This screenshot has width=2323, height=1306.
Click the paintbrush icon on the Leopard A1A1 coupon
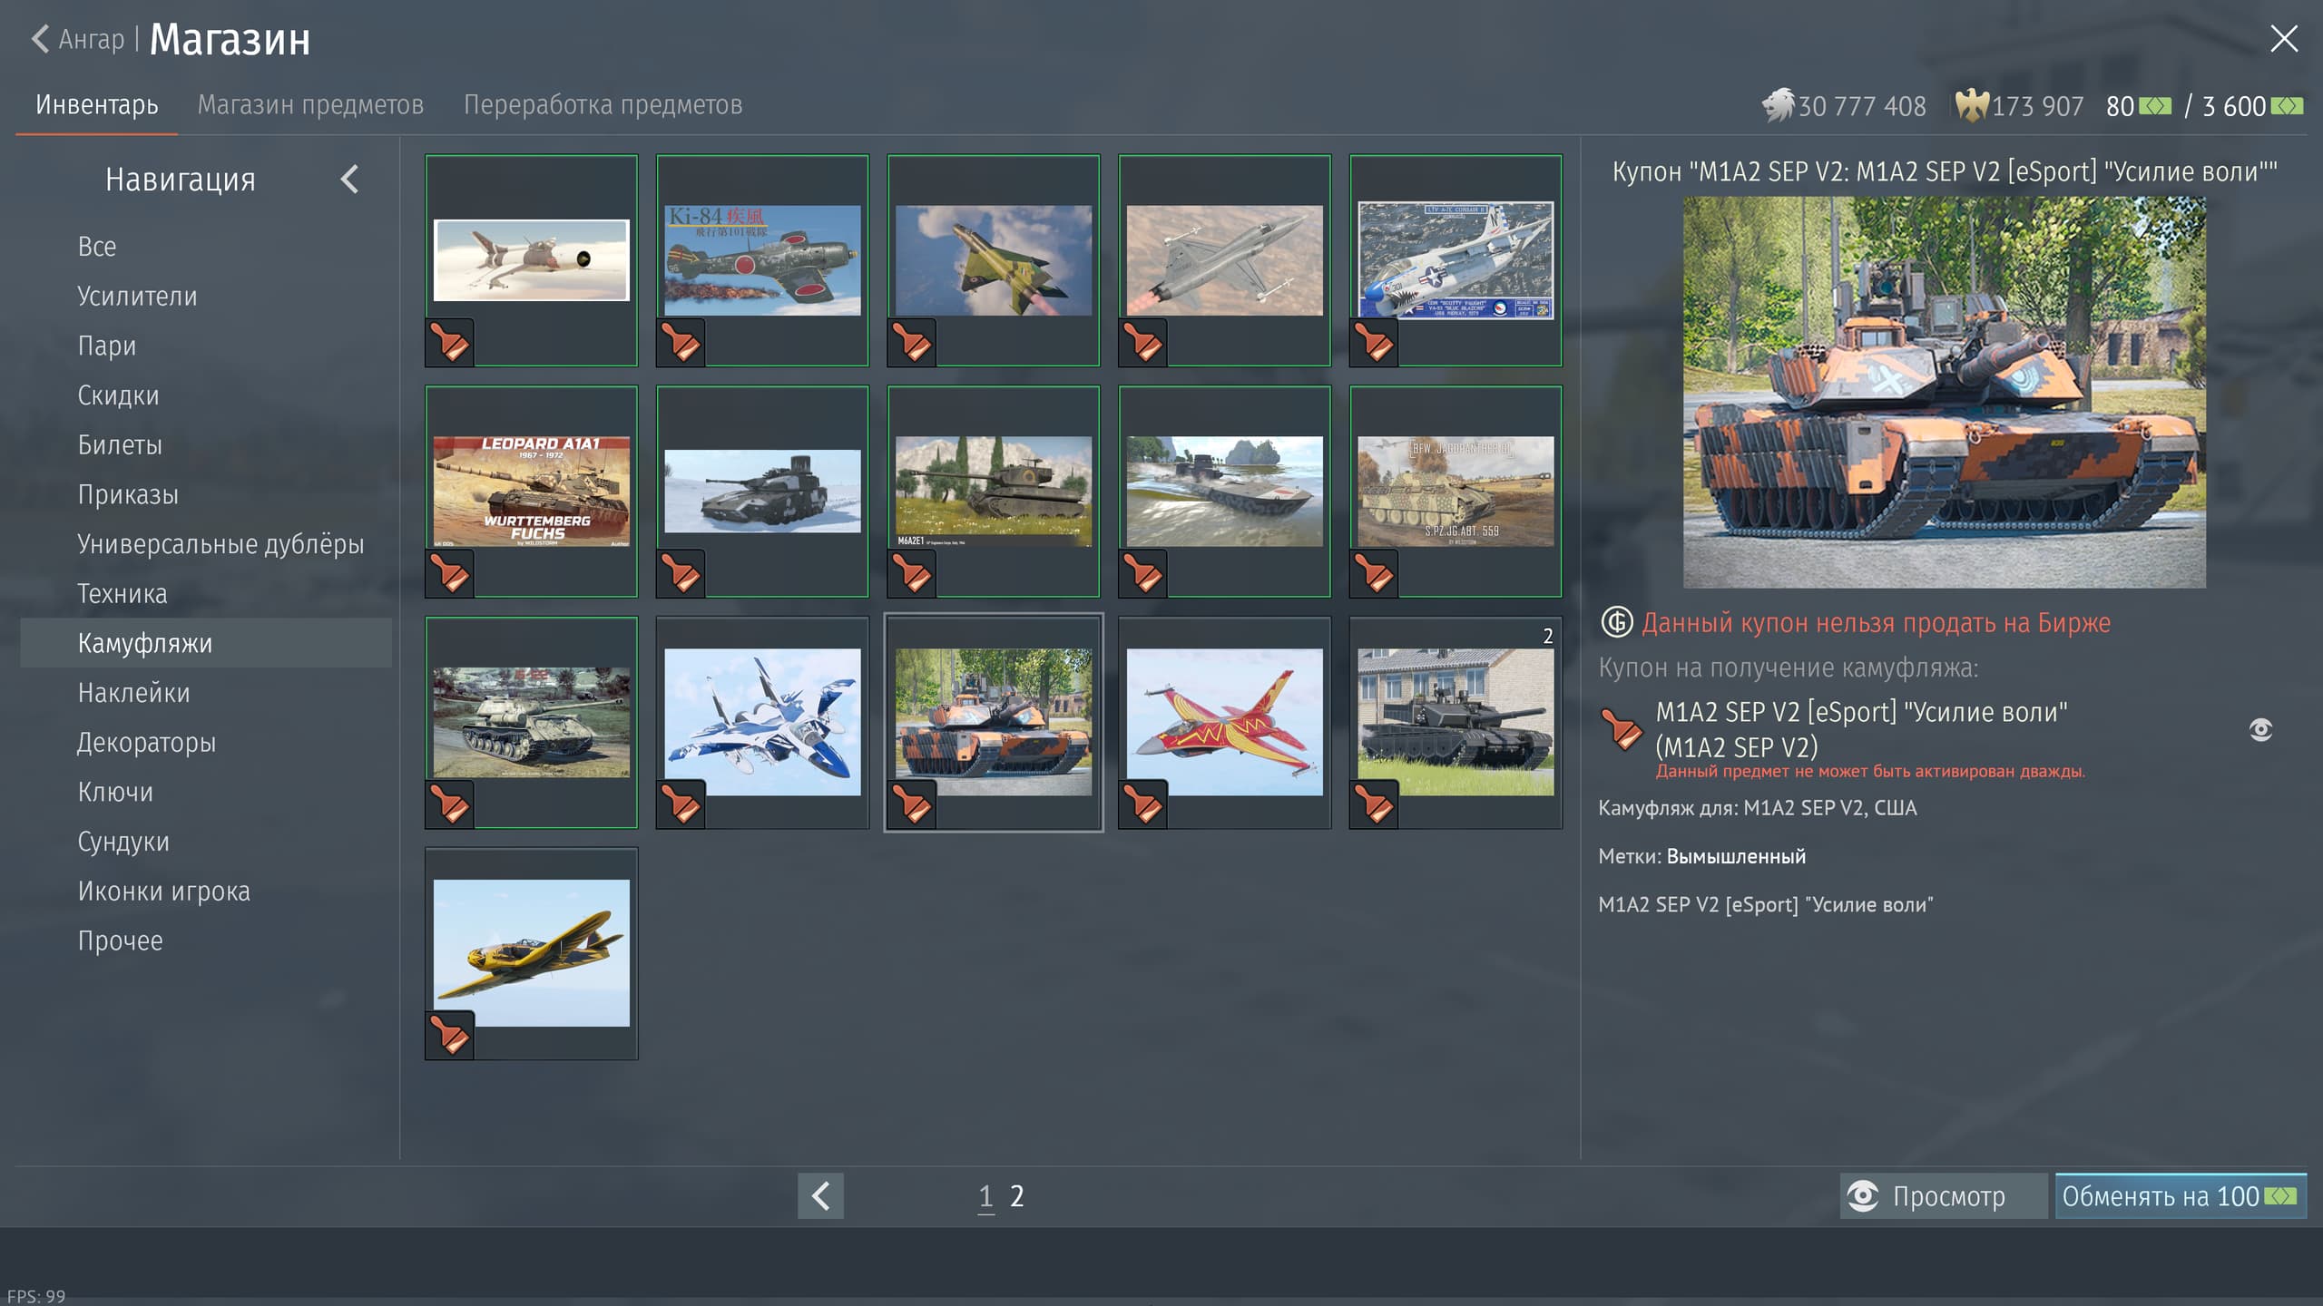449,574
